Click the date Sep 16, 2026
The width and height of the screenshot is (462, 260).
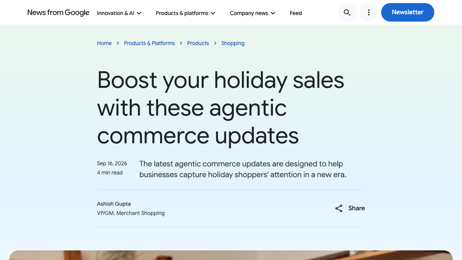click(112, 163)
